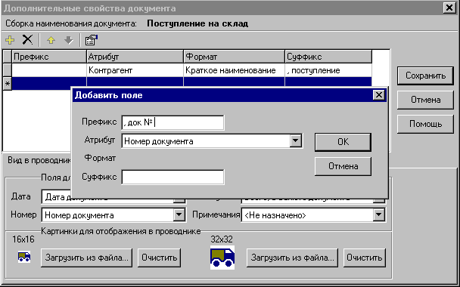
Task: Click Отмена in main properties window
Action: [x=425, y=100]
